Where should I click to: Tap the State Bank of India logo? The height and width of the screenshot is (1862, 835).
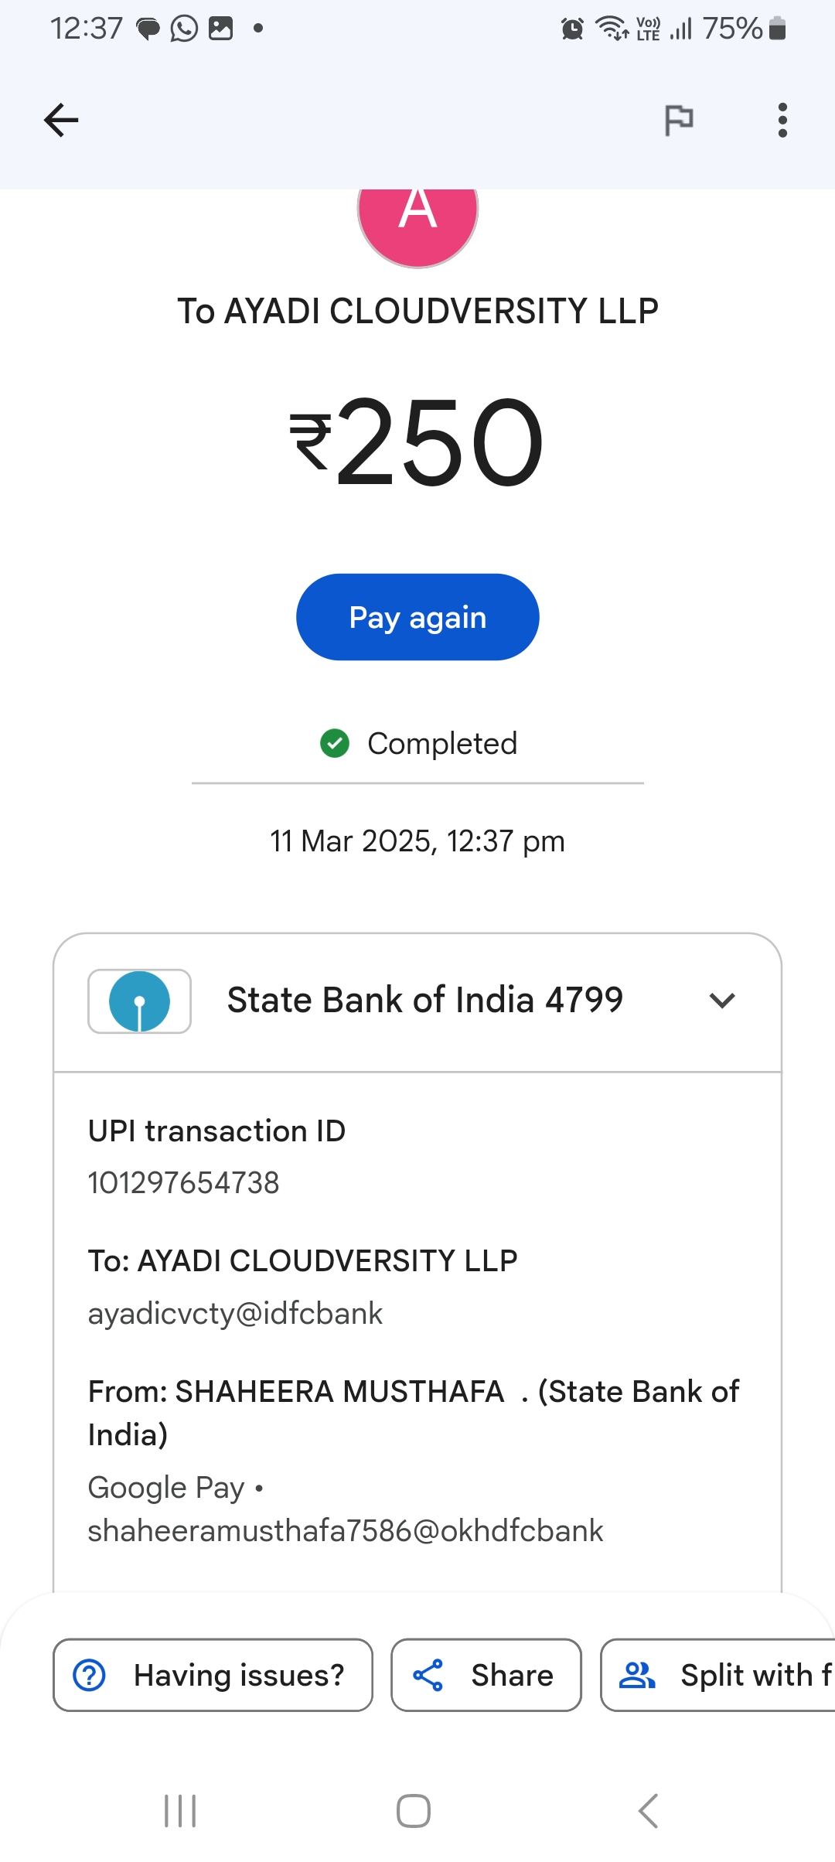click(x=140, y=1001)
